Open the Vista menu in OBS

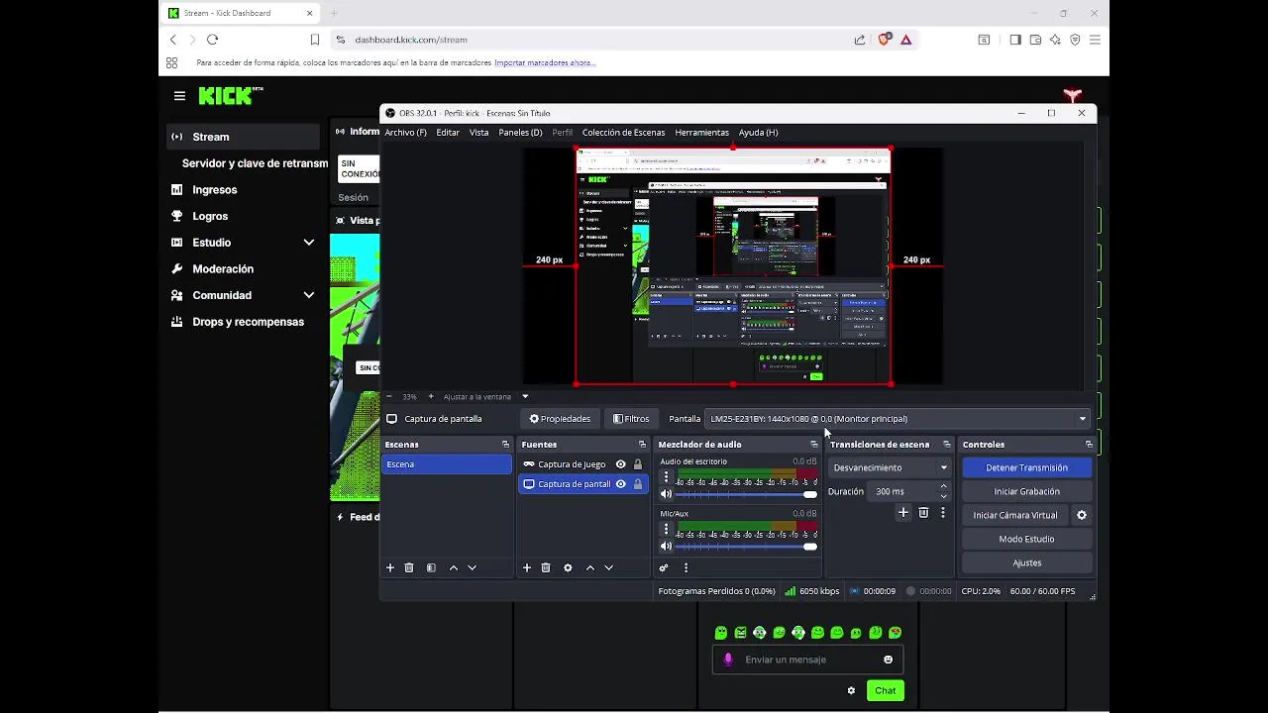tap(478, 132)
